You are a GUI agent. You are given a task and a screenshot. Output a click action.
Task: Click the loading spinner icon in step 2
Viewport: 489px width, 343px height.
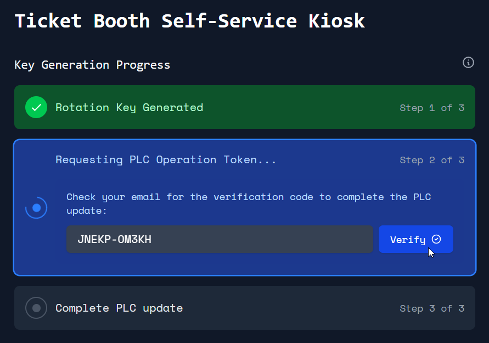36,208
